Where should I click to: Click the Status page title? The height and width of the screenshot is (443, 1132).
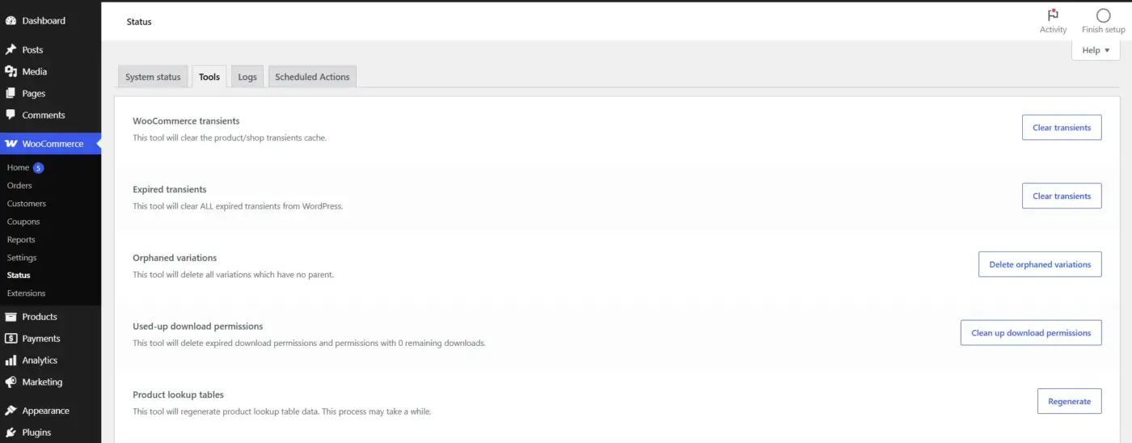(x=139, y=22)
